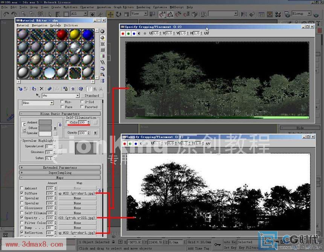
Task: Collapse the Maps rollout
Action: coord(60,178)
